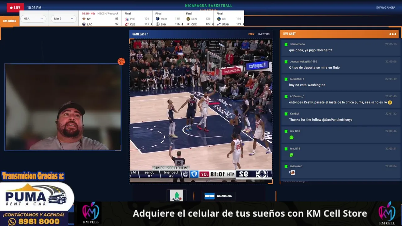Image resolution: width=402 pixels, height=226 pixels.
Task: Click the NBCSN/Peacock broadcast label
Action: click(x=108, y=13)
